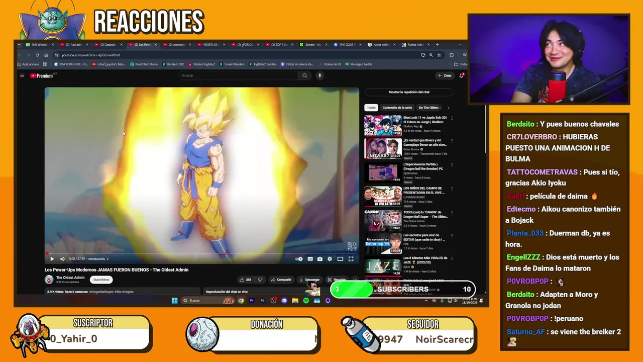Open options menu for Rivers y Ari video
The image size is (643, 362).
click(x=452, y=141)
